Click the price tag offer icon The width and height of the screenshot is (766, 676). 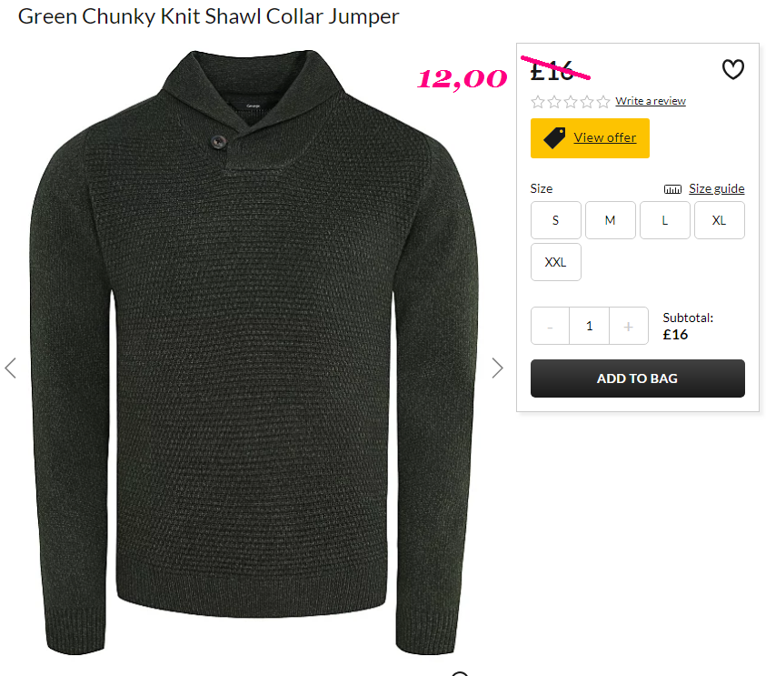click(554, 138)
